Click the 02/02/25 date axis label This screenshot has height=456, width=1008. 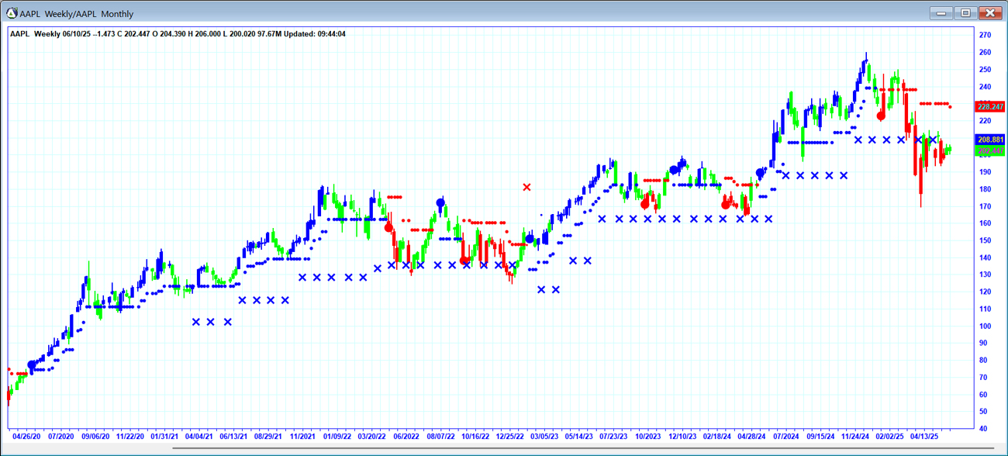890,437
